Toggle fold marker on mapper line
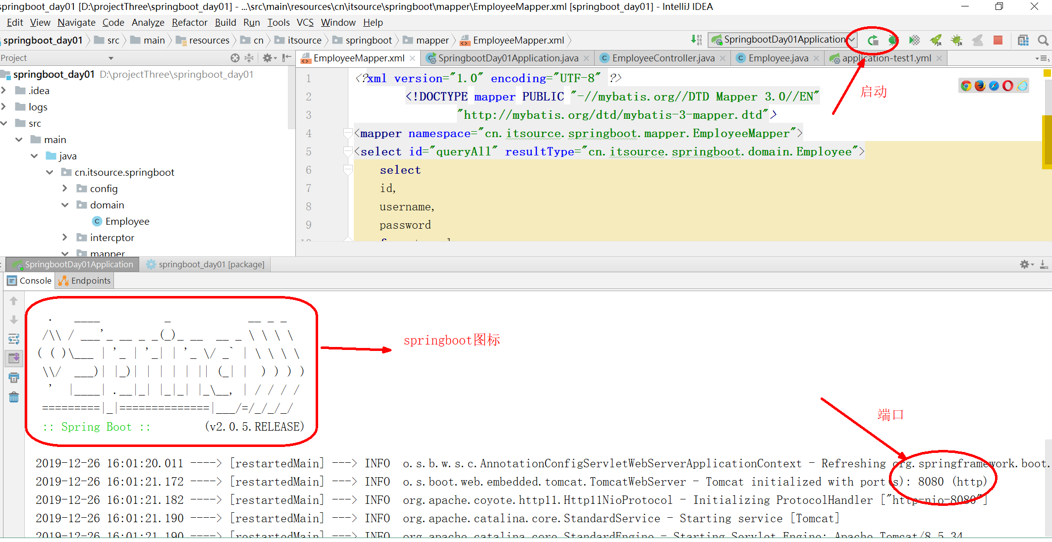This screenshot has width=1052, height=542. [348, 133]
